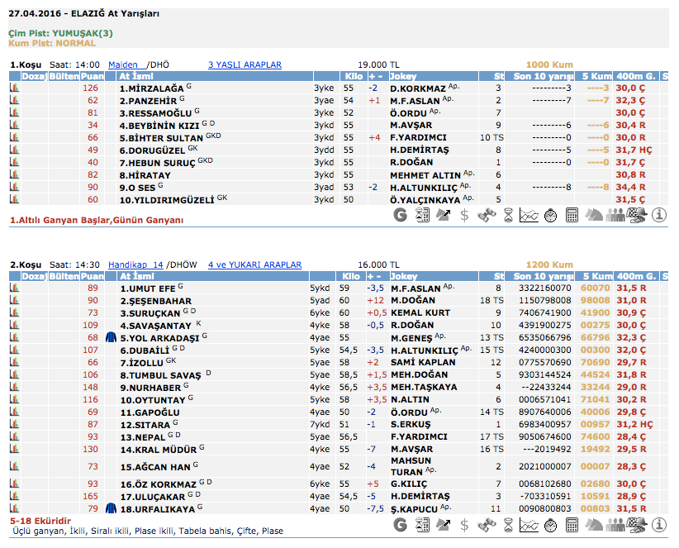Click the blue jersey icon beside URFALIKAYA

coord(112,508)
